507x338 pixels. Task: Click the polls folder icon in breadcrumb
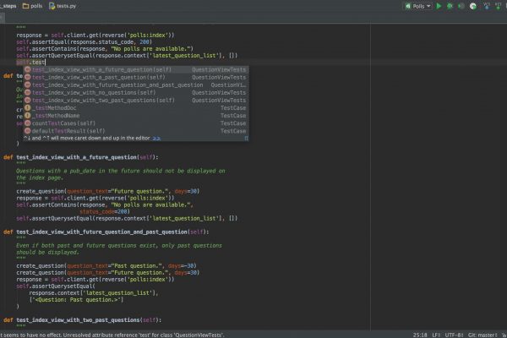[25, 6]
